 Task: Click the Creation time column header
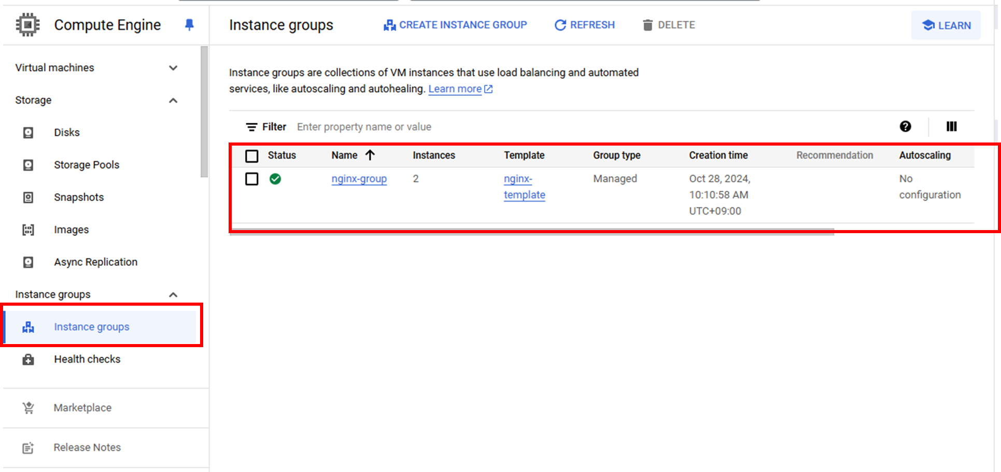pyautogui.click(x=718, y=155)
